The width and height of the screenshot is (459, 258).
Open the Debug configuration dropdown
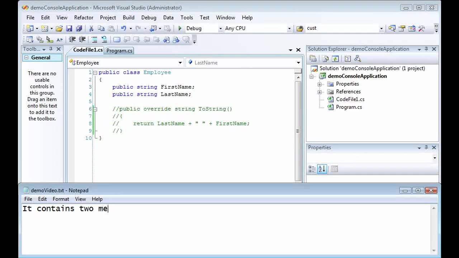(x=221, y=29)
